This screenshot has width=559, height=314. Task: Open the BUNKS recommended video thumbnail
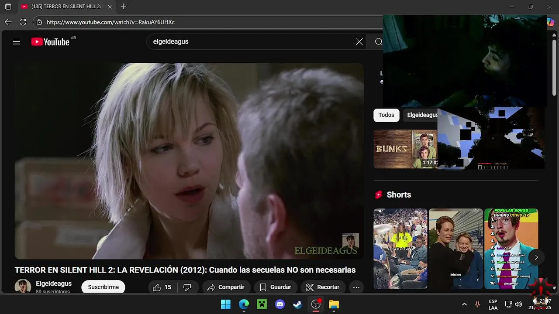[405, 149]
